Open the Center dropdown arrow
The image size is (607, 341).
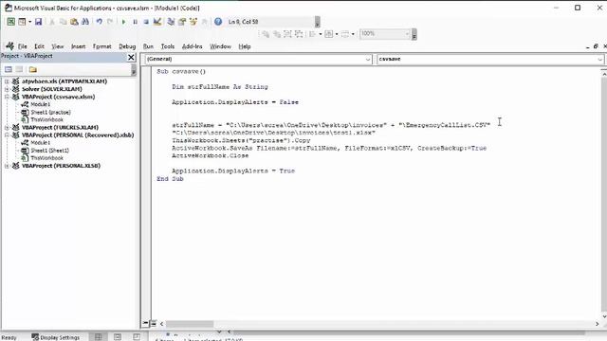coord(337,34)
